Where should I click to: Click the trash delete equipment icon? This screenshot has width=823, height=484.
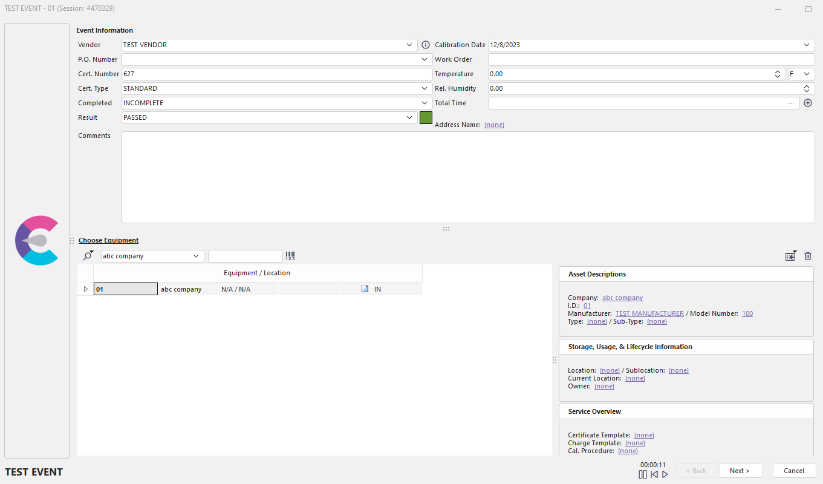click(807, 256)
